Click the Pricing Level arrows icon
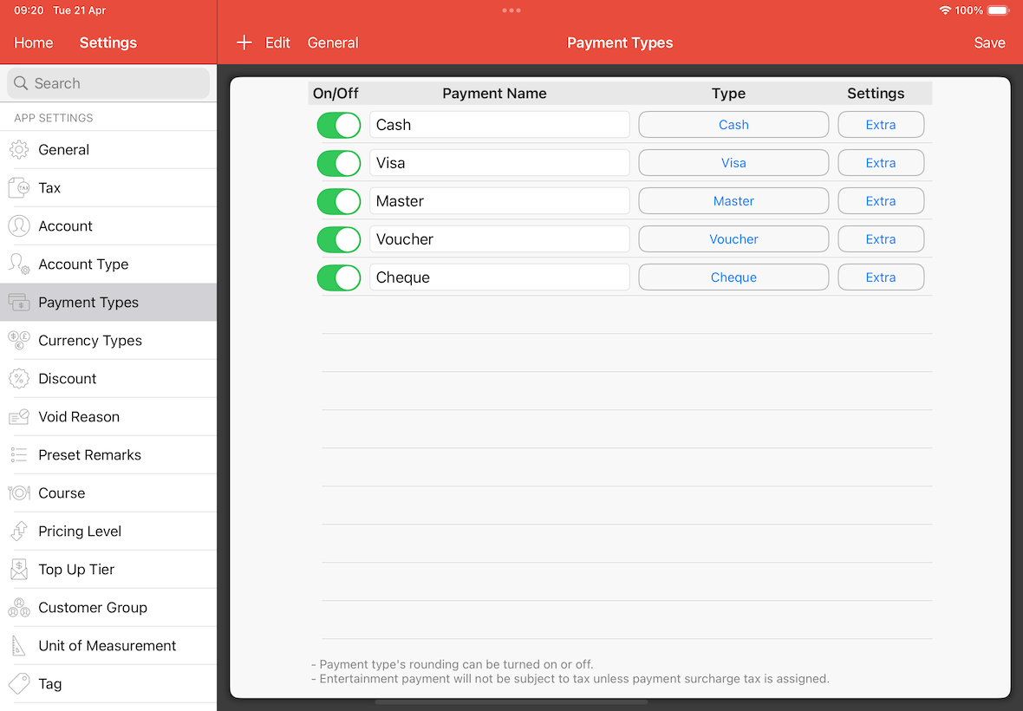 click(19, 531)
